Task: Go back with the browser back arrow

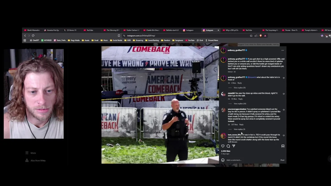Action: [25, 36]
